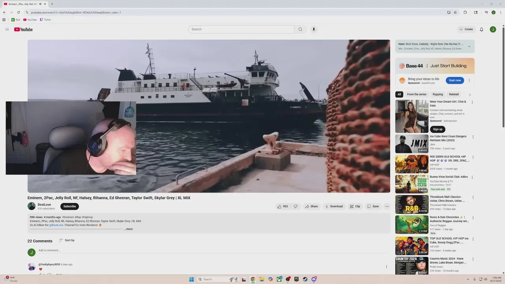Click the Create button
This screenshot has width=505, height=284.
coord(466,29)
